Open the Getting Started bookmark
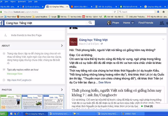Image resolution: width=168 pixels, height=116 pixels. pos(24,17)
